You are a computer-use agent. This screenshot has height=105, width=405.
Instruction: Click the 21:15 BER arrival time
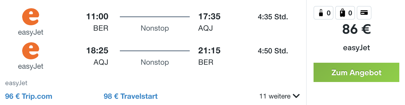point(209,51)
